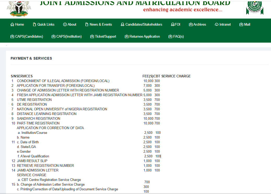The image size is (271, 194).
Task: Open the FOI menu item
Action: [176, 25]
